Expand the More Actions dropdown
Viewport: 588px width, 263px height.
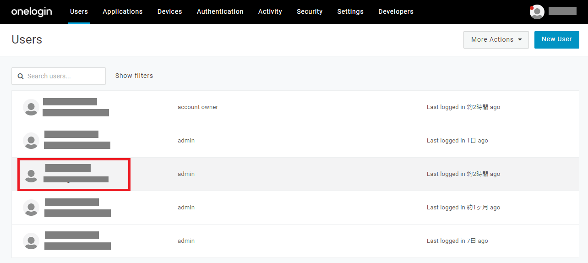(496, 39)
